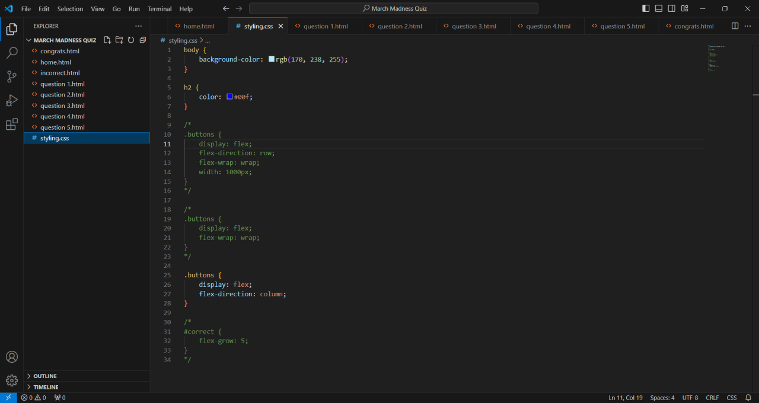Switch to the question 3.html tab

[x=473, y=26]
